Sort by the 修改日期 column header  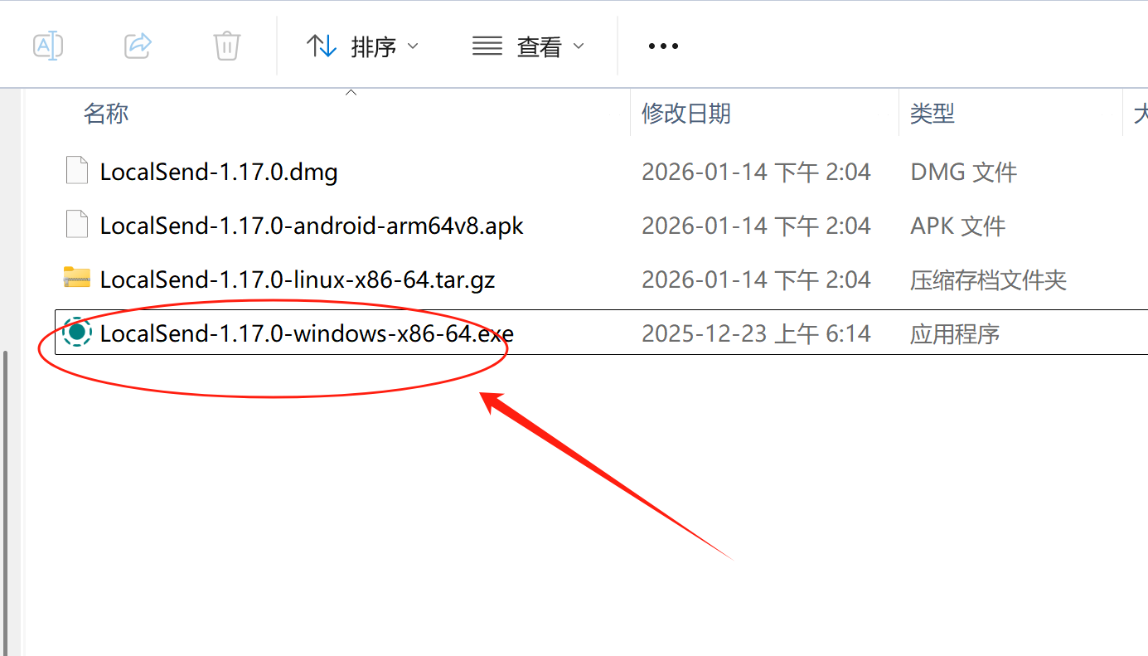pyautogui.click(x=686, y=114)
